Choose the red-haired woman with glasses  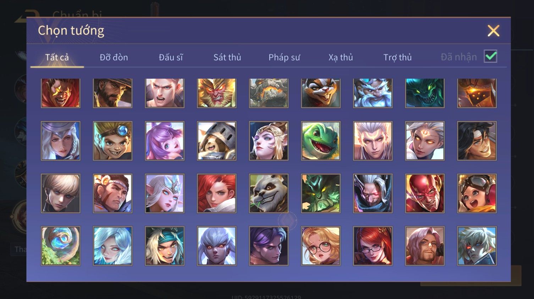coord(373,246)
